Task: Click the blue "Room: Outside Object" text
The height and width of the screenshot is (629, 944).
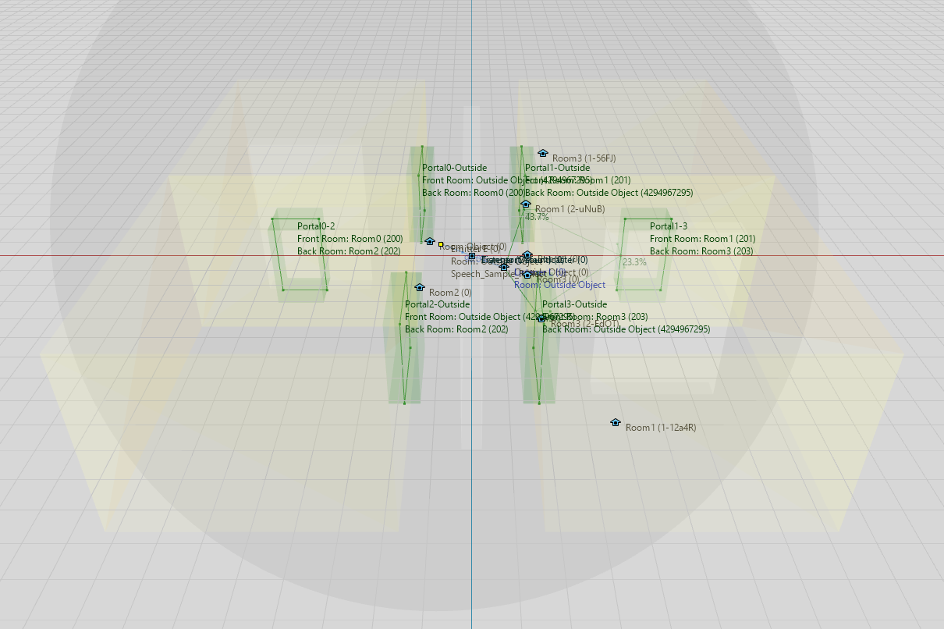Action: [x=559, y=285]
